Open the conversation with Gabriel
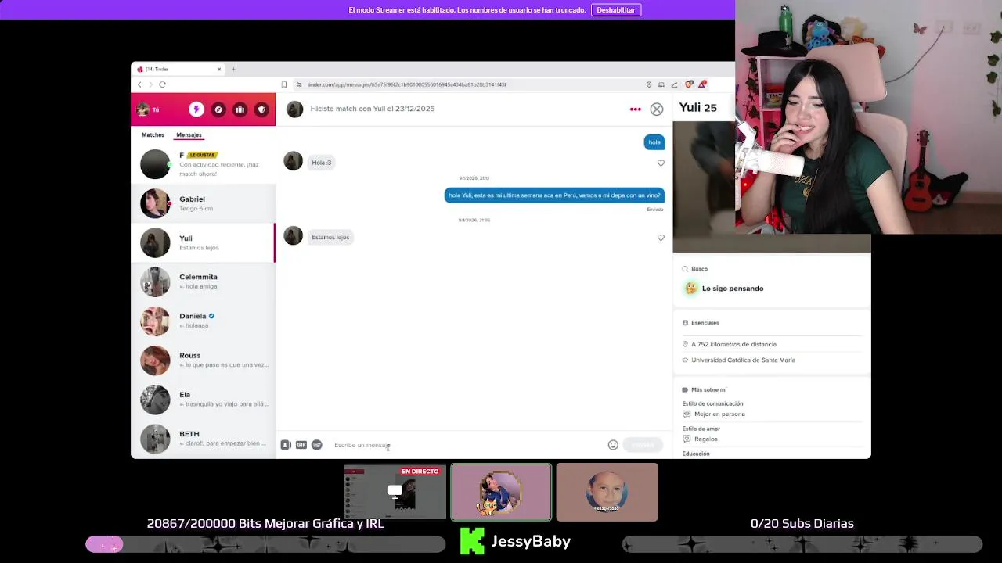The height and width of the screenshot is (563, 1002). coord(204,203)
